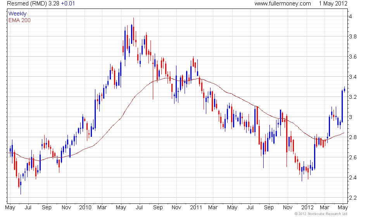This screenshot has height=217, width=380.
Task: Click the y-axis label 3.6
Action: 352,57
